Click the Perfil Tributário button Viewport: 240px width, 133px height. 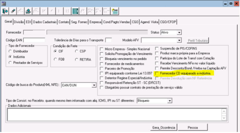(198, 41)
